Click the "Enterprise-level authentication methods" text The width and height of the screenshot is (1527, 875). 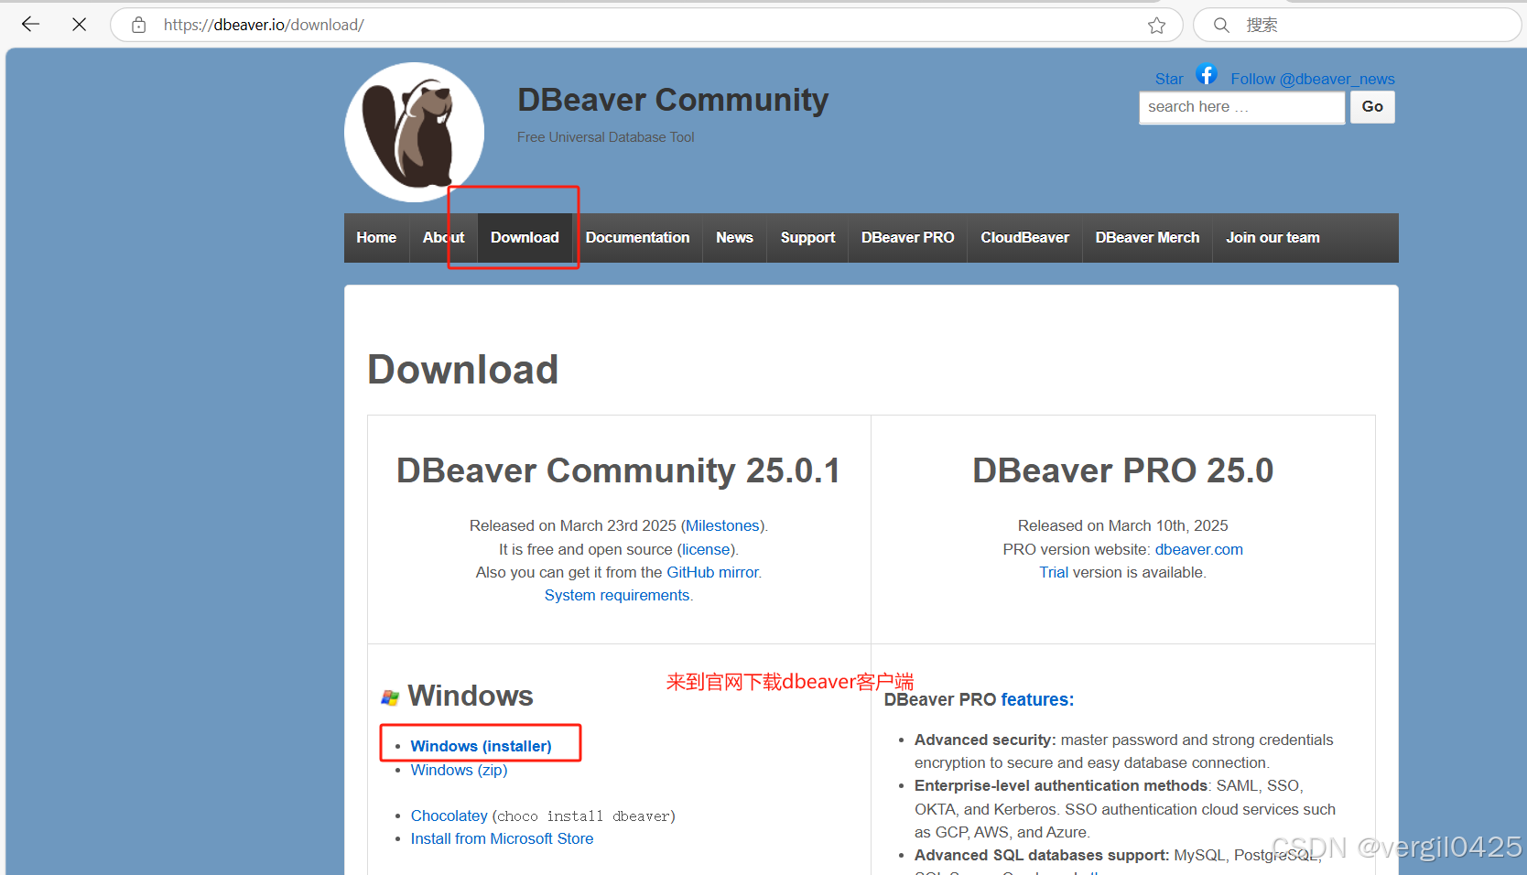pos(1061,786)
